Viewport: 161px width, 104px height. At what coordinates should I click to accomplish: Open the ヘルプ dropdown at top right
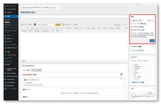(x=152, y=5)
